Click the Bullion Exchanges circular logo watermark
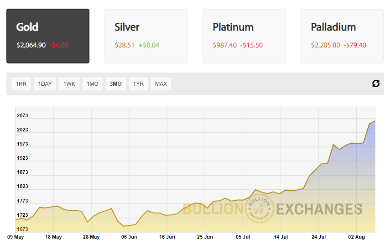 point(260,209)
